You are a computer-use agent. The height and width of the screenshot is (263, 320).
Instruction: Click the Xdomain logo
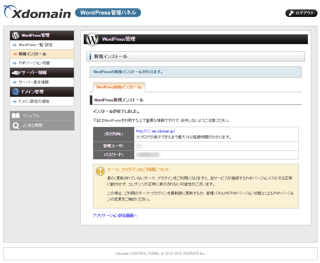pyautogui.click(x=37, y=13)
